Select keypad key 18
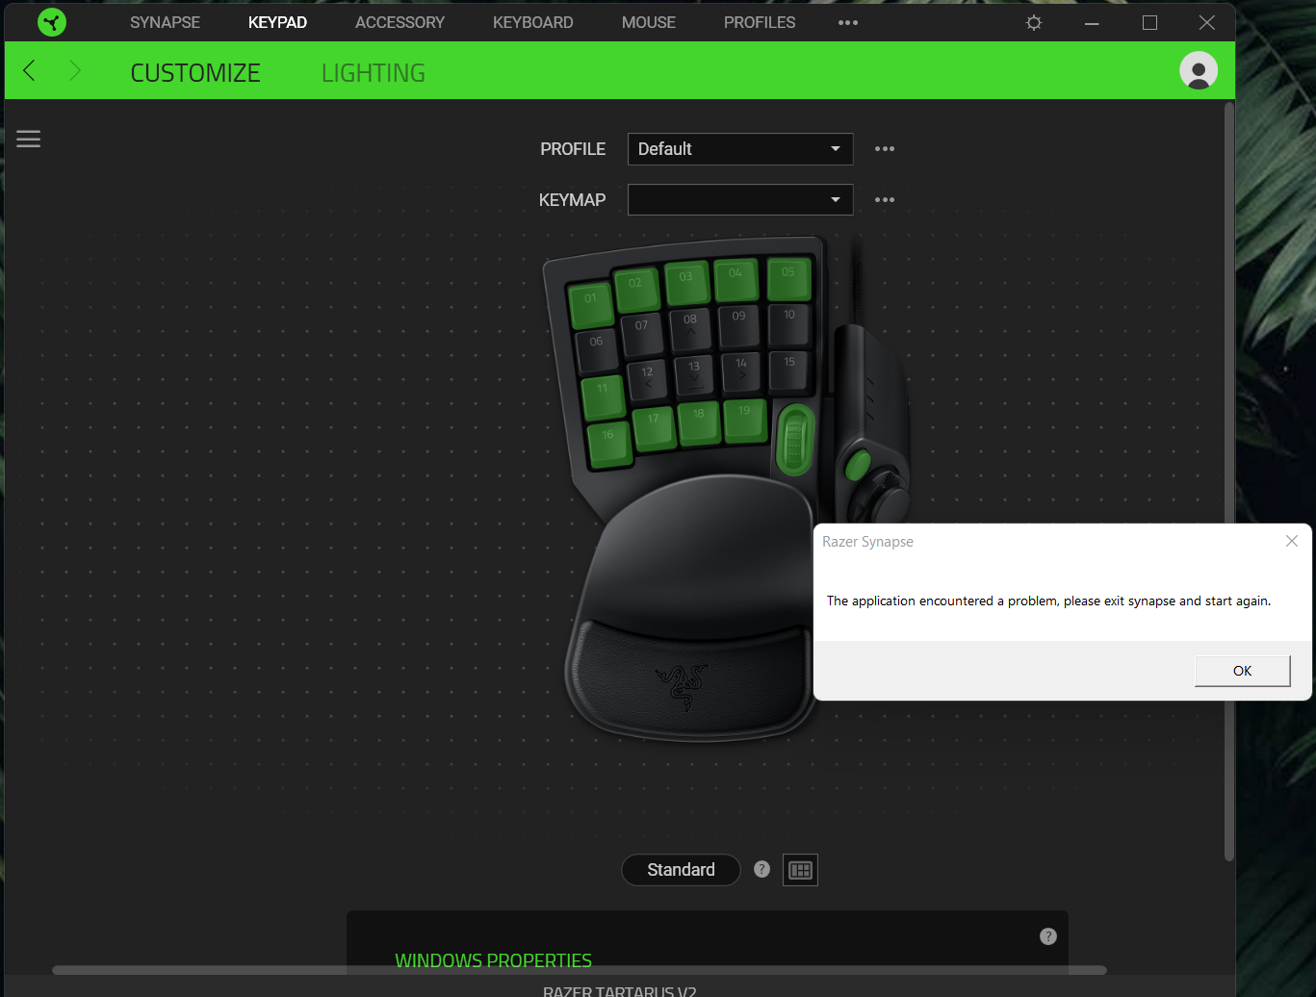Viewport: 1316px width, 997px height. pyautogui.click(x=699, y=422)
